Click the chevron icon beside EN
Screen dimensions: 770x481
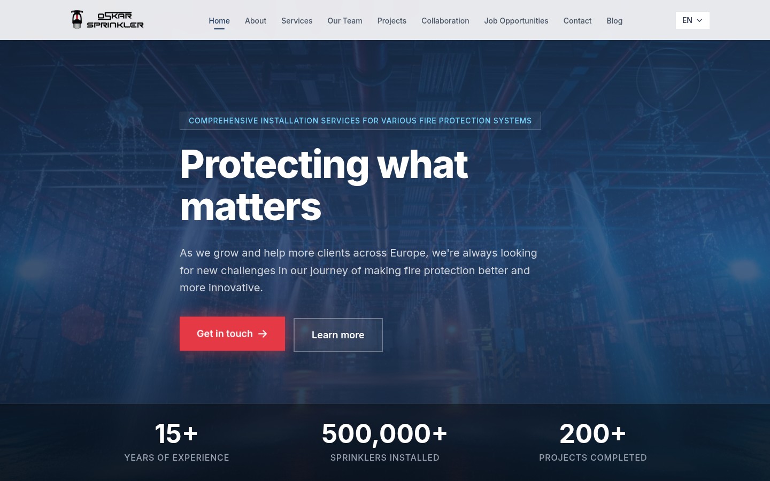pos(699,20)
